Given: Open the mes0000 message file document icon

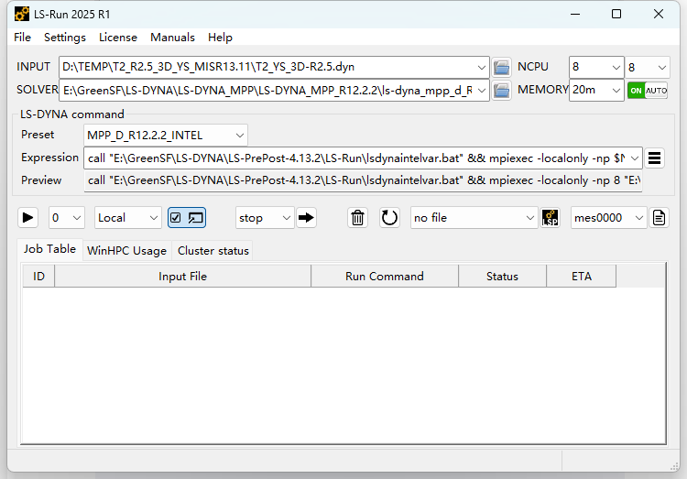Looking at the screenshot, I should 660,218.
